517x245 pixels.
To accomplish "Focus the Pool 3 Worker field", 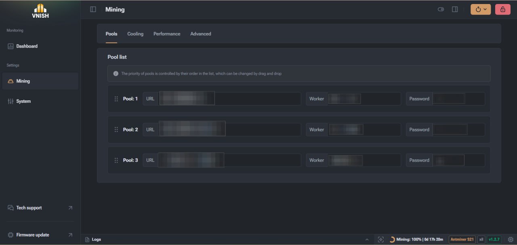I will tap(364, 160).
